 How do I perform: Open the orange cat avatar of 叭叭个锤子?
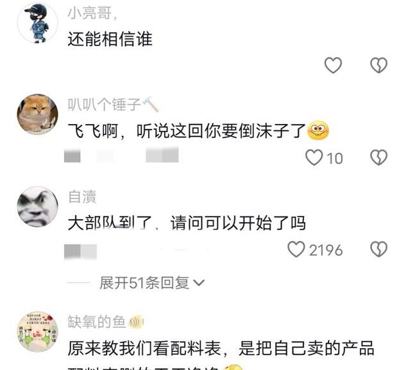click(38, 114)
